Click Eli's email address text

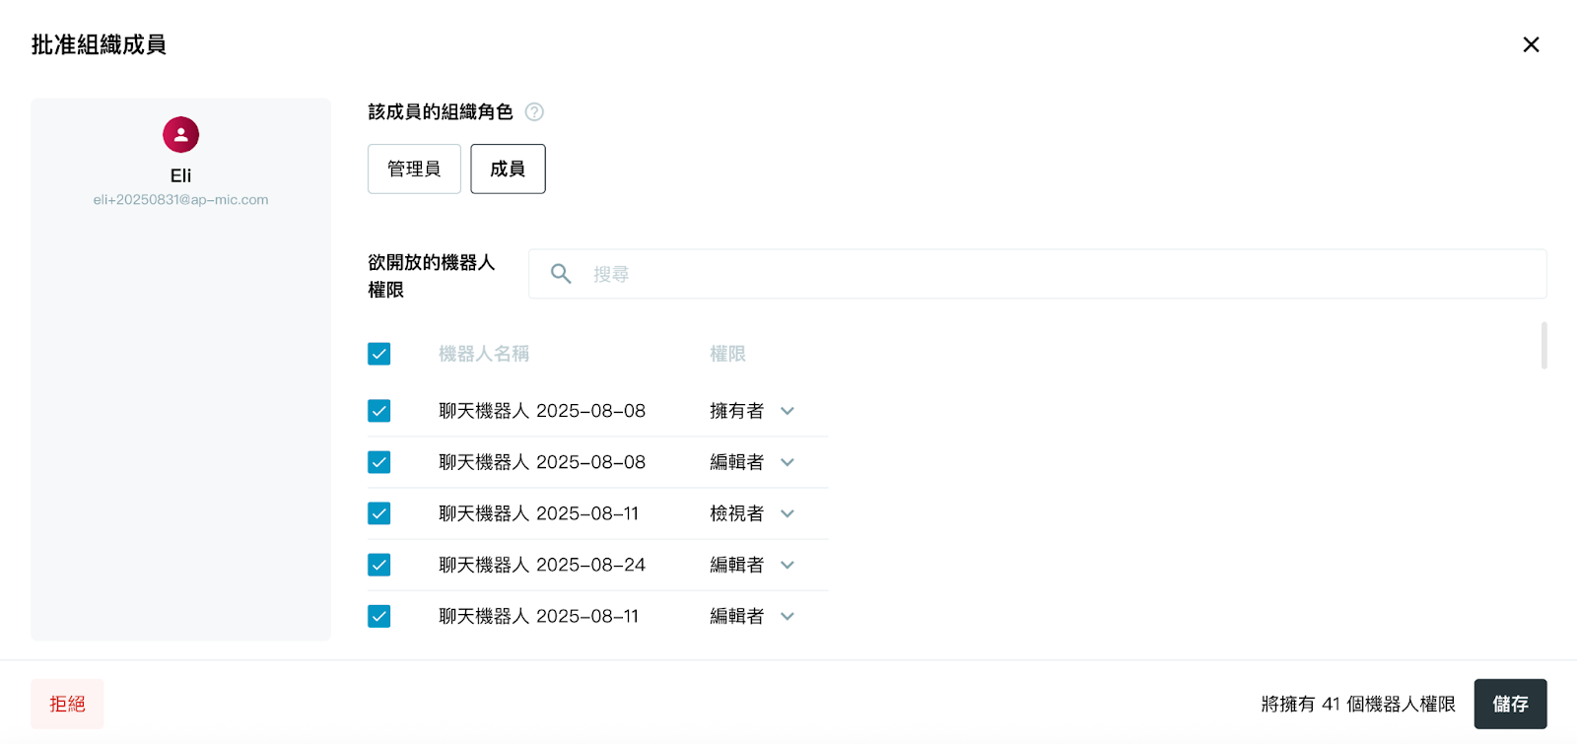[x=180, y=200]
